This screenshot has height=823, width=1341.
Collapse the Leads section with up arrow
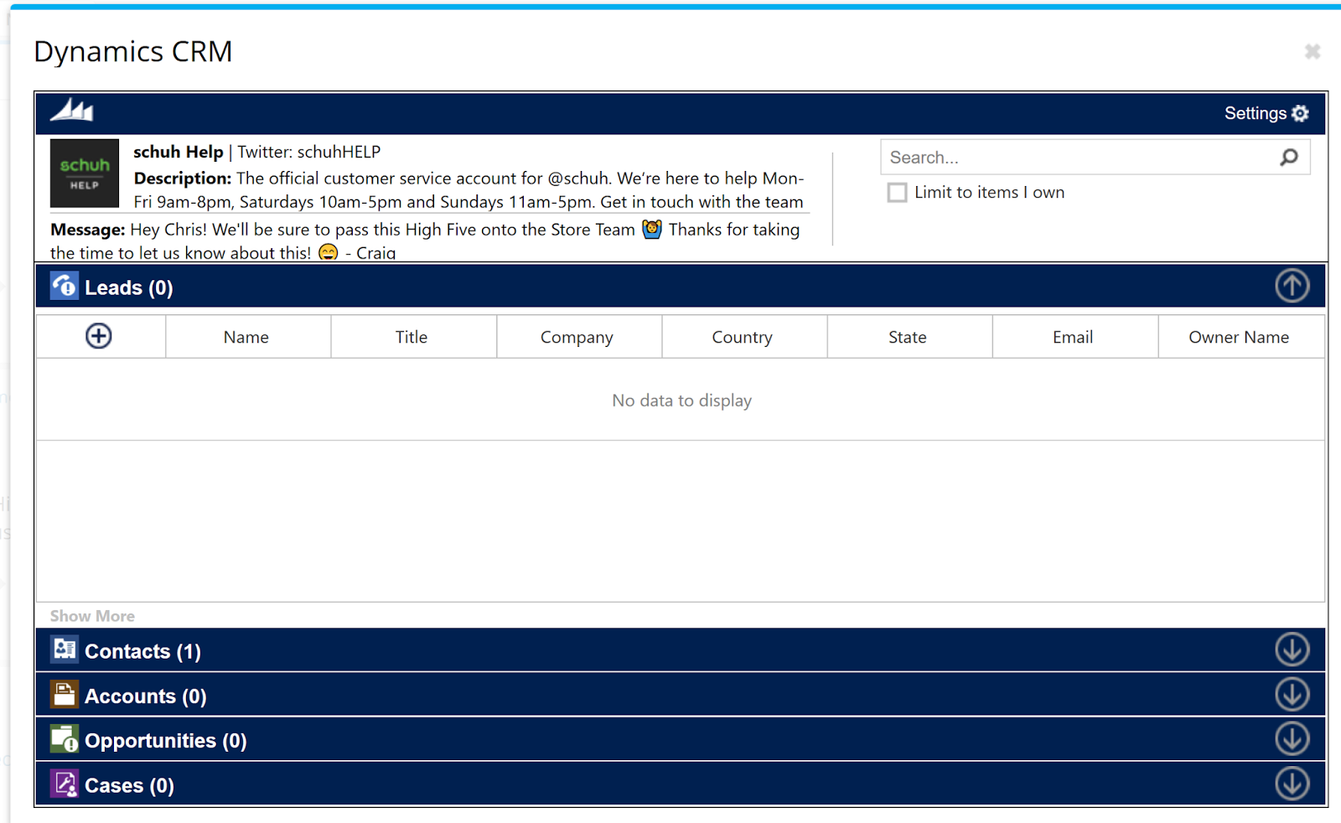1292,286
